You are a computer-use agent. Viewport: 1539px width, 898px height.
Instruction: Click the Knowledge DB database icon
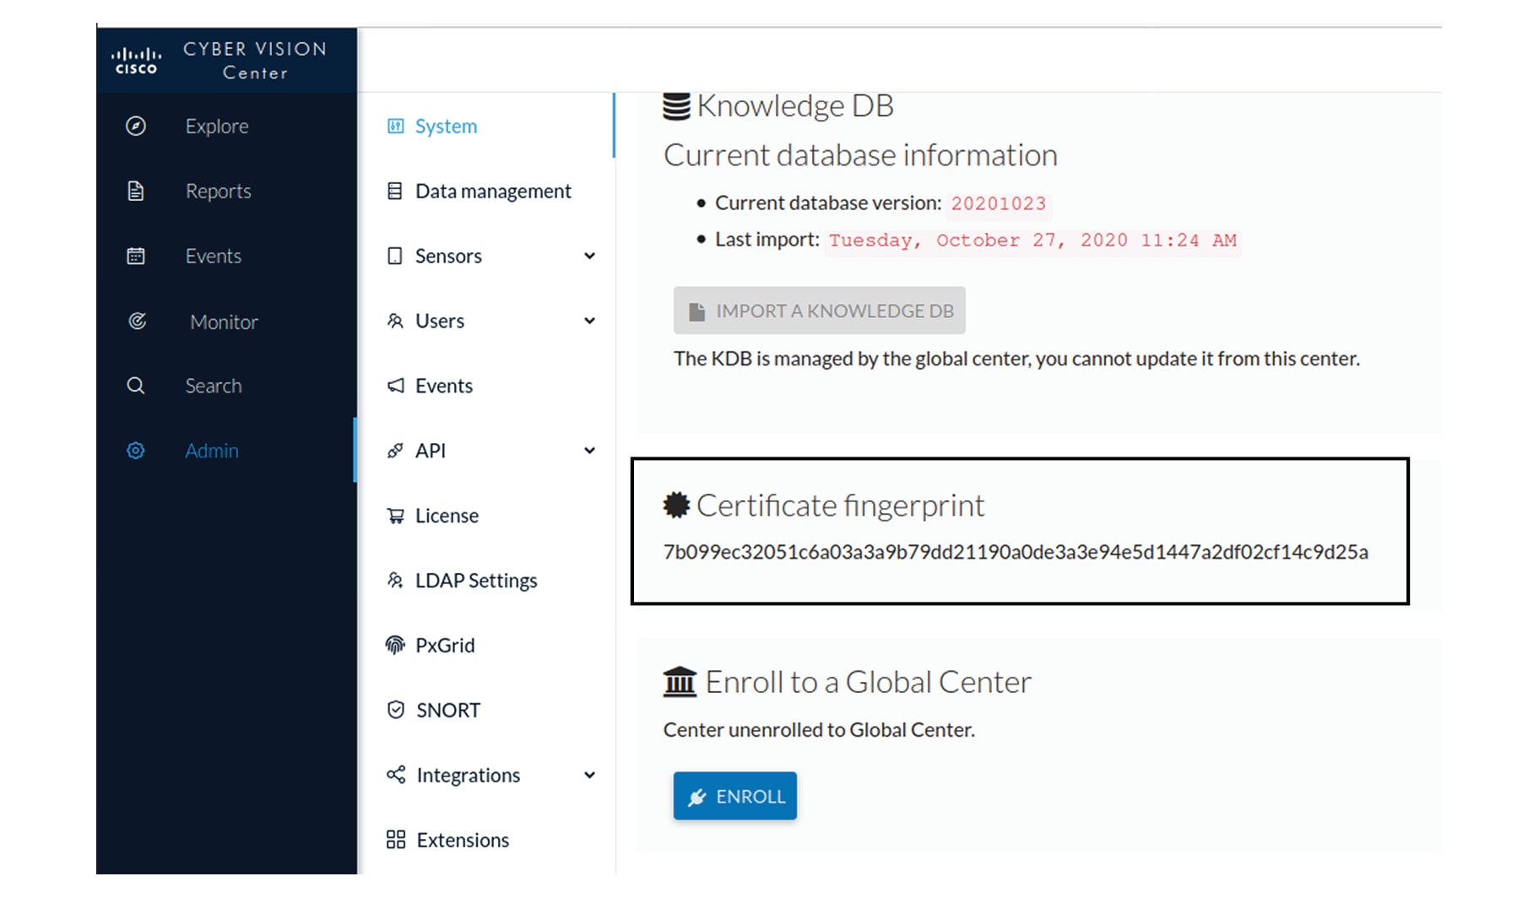(676, 106)
